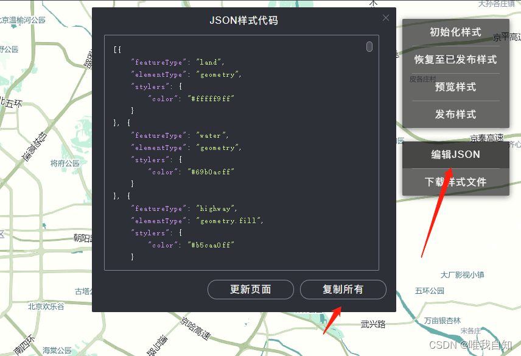This screenshot has width=521, height=356.
Task: Open the 编辑JSON menu item
Action: [455, 155]
